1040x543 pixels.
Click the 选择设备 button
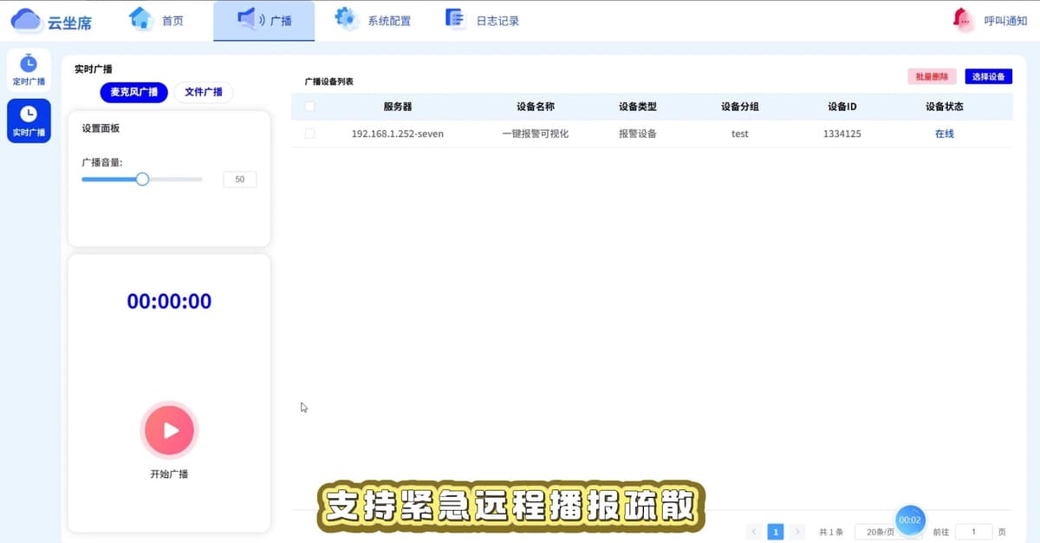click(x=989, y=76)
